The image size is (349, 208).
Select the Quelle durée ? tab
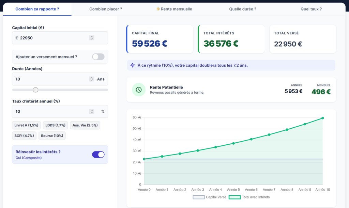coord(243,9)
